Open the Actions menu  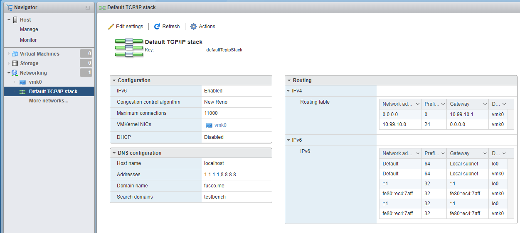pyautogui.click(x=203, y=27)
